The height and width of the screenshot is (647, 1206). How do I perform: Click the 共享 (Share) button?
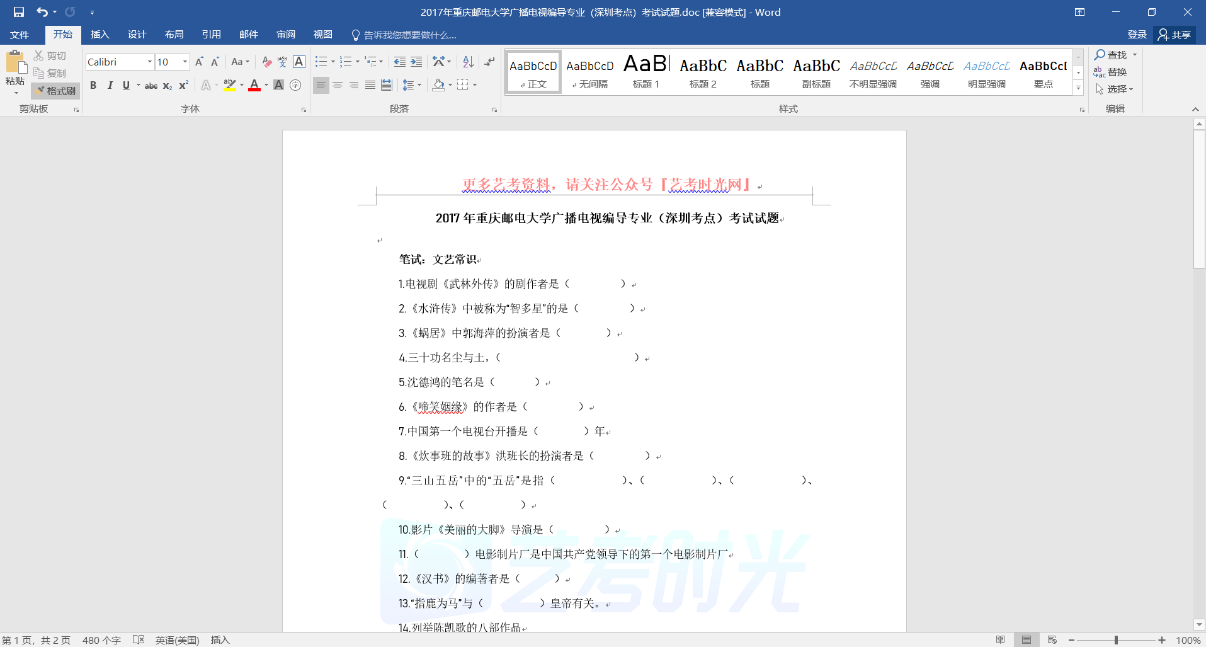(x=1175, y=35)
